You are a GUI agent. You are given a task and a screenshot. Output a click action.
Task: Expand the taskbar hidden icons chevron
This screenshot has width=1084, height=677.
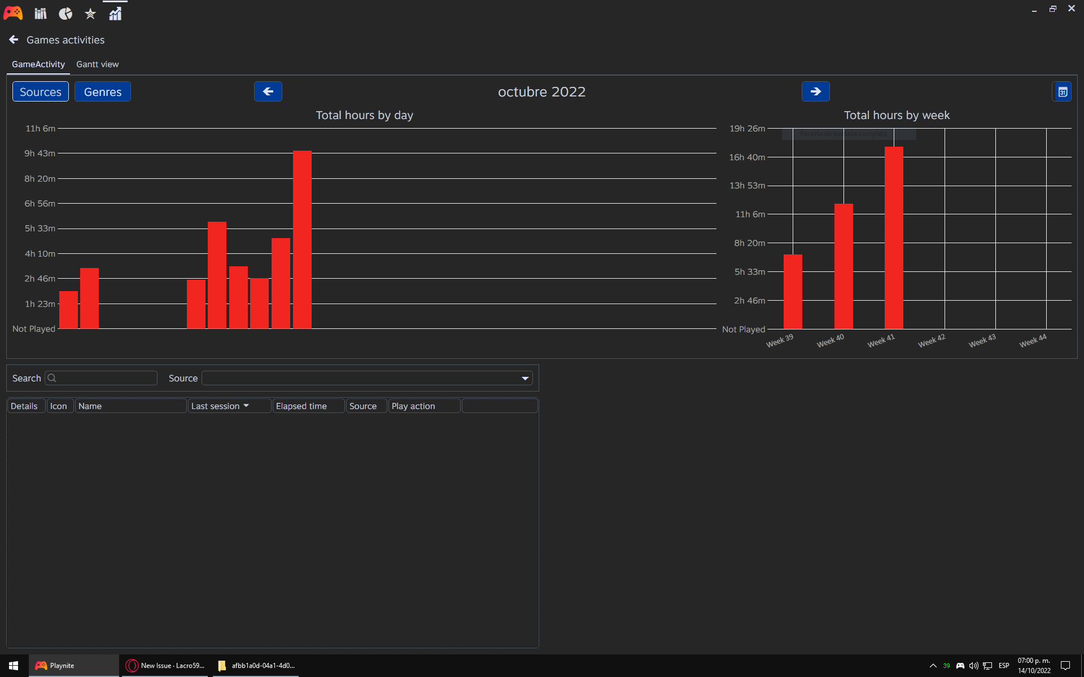[x=933, y=666]
